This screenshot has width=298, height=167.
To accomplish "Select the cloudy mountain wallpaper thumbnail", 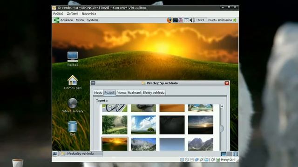I will tap(143, 144).
